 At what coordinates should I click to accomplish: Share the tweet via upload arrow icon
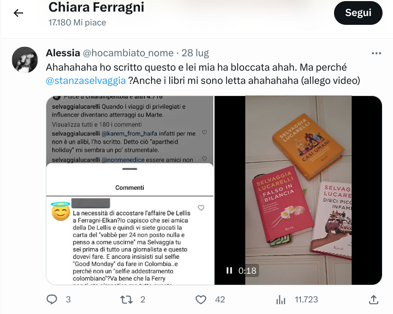374,300
